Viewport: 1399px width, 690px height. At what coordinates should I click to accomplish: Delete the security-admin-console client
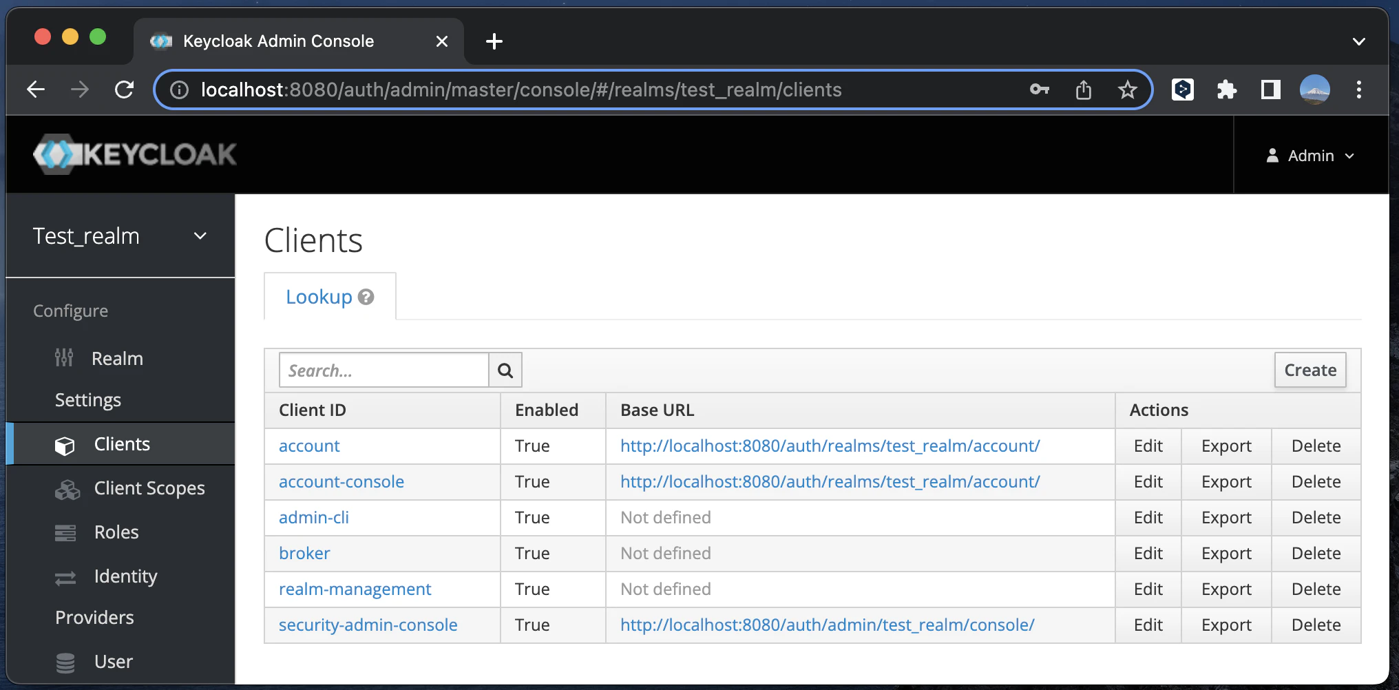(1316, 625)
